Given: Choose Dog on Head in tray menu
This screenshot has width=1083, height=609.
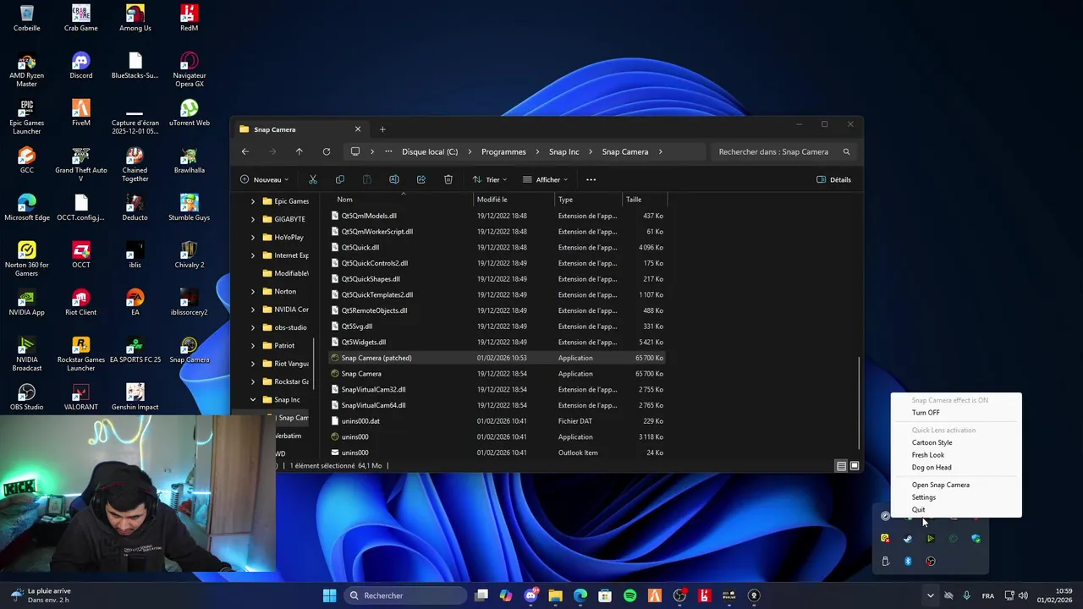Looking at the screenshot, I should click(x=932, y=467).
